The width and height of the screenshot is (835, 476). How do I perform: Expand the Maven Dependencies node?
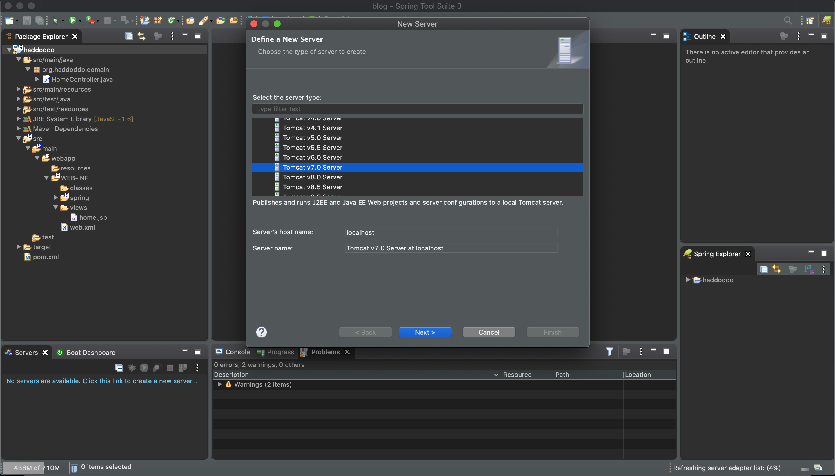click(x=19, y=128)
